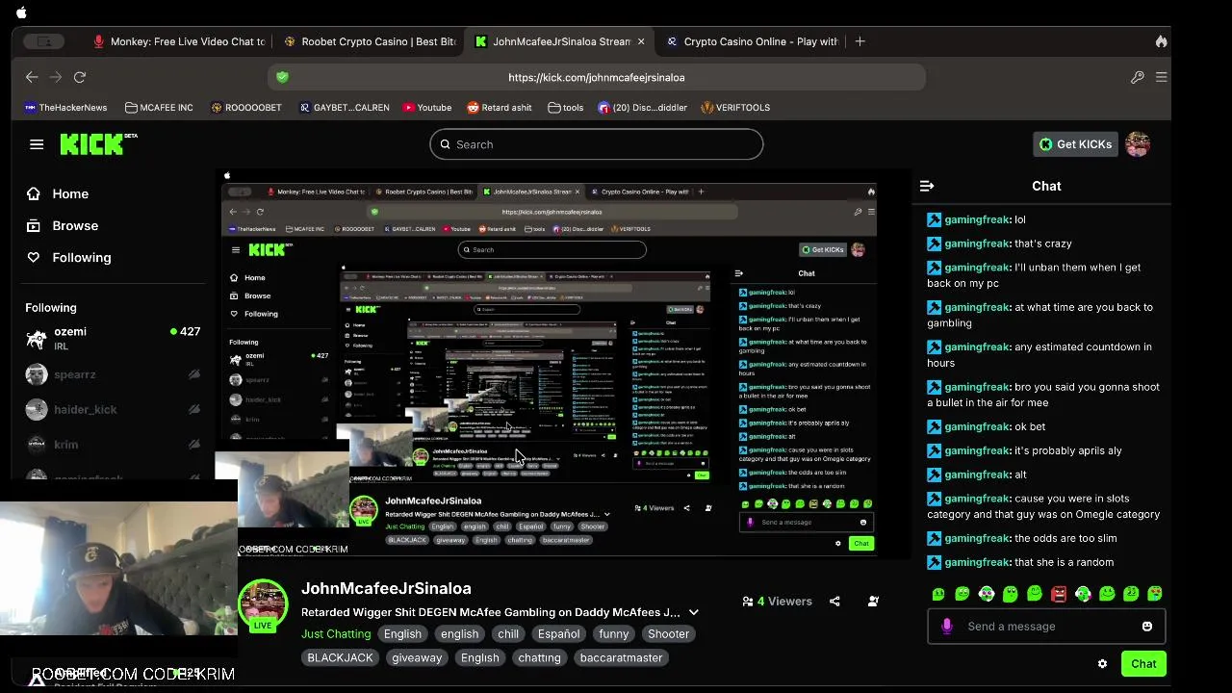Open the Apple menu

click(x=21, y=13)
